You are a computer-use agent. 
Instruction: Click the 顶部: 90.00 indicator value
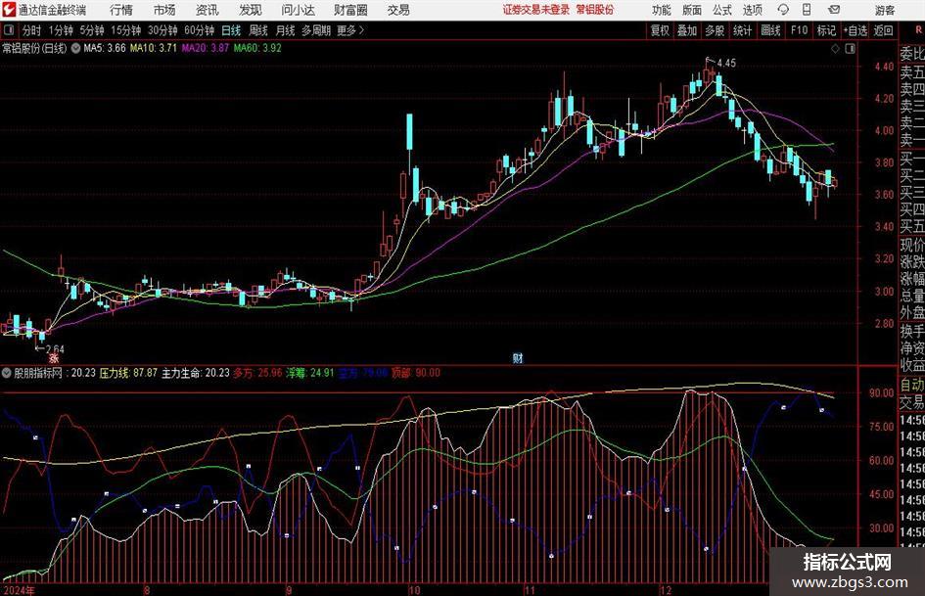[416, 373]
